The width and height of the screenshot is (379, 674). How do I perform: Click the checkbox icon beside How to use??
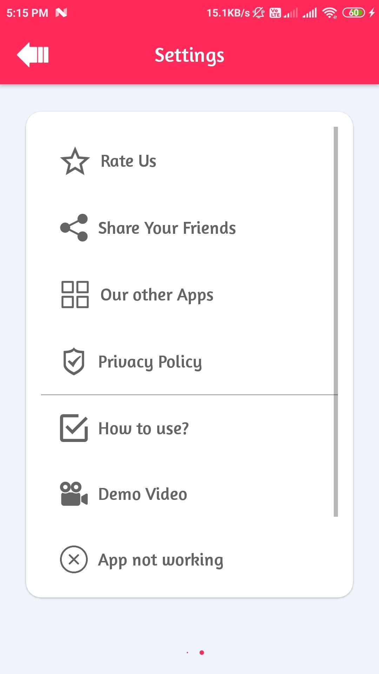coord(74,428)
